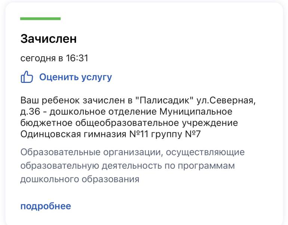
Task: Click the "Одинцовская гимназия №11" text
Action: (84, 134)
